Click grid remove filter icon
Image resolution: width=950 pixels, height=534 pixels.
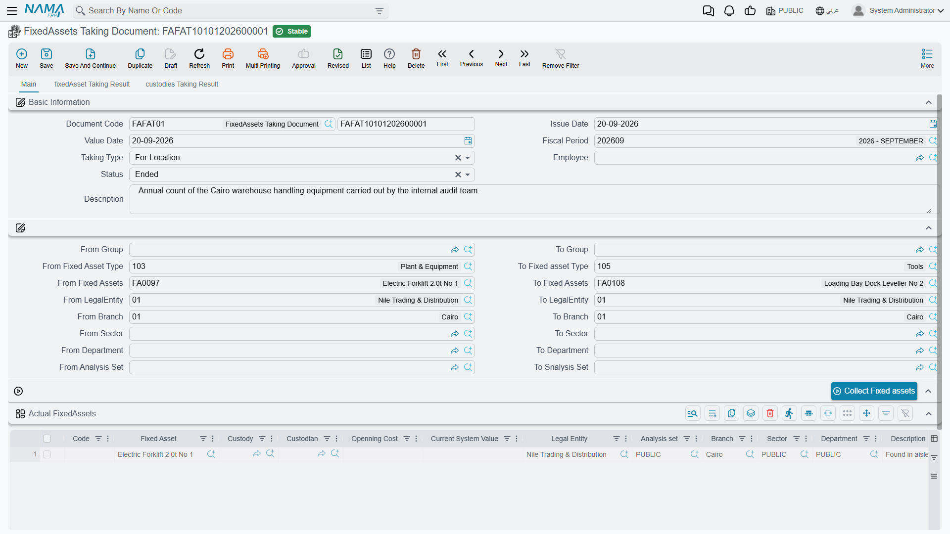pos(905,413)
